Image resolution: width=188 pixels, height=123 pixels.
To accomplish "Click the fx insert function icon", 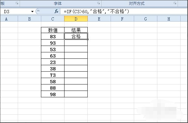I will (56, 12).
